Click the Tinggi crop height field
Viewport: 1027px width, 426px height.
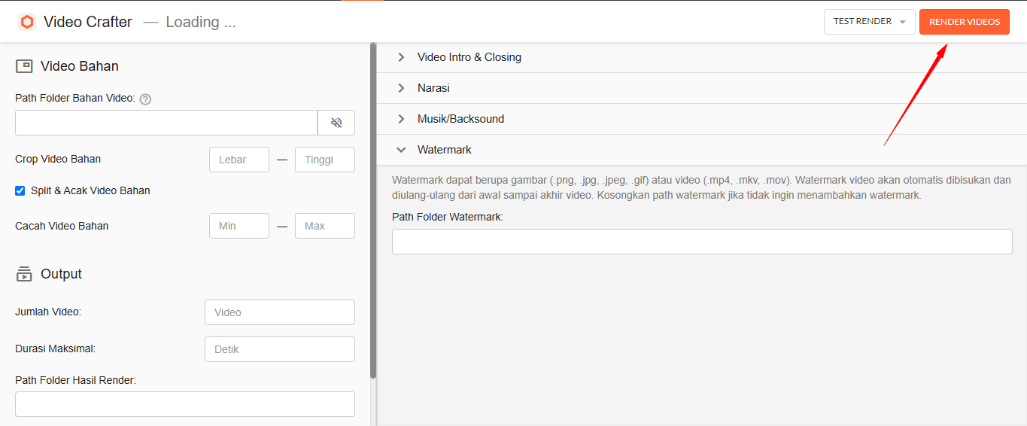point(325,160)
